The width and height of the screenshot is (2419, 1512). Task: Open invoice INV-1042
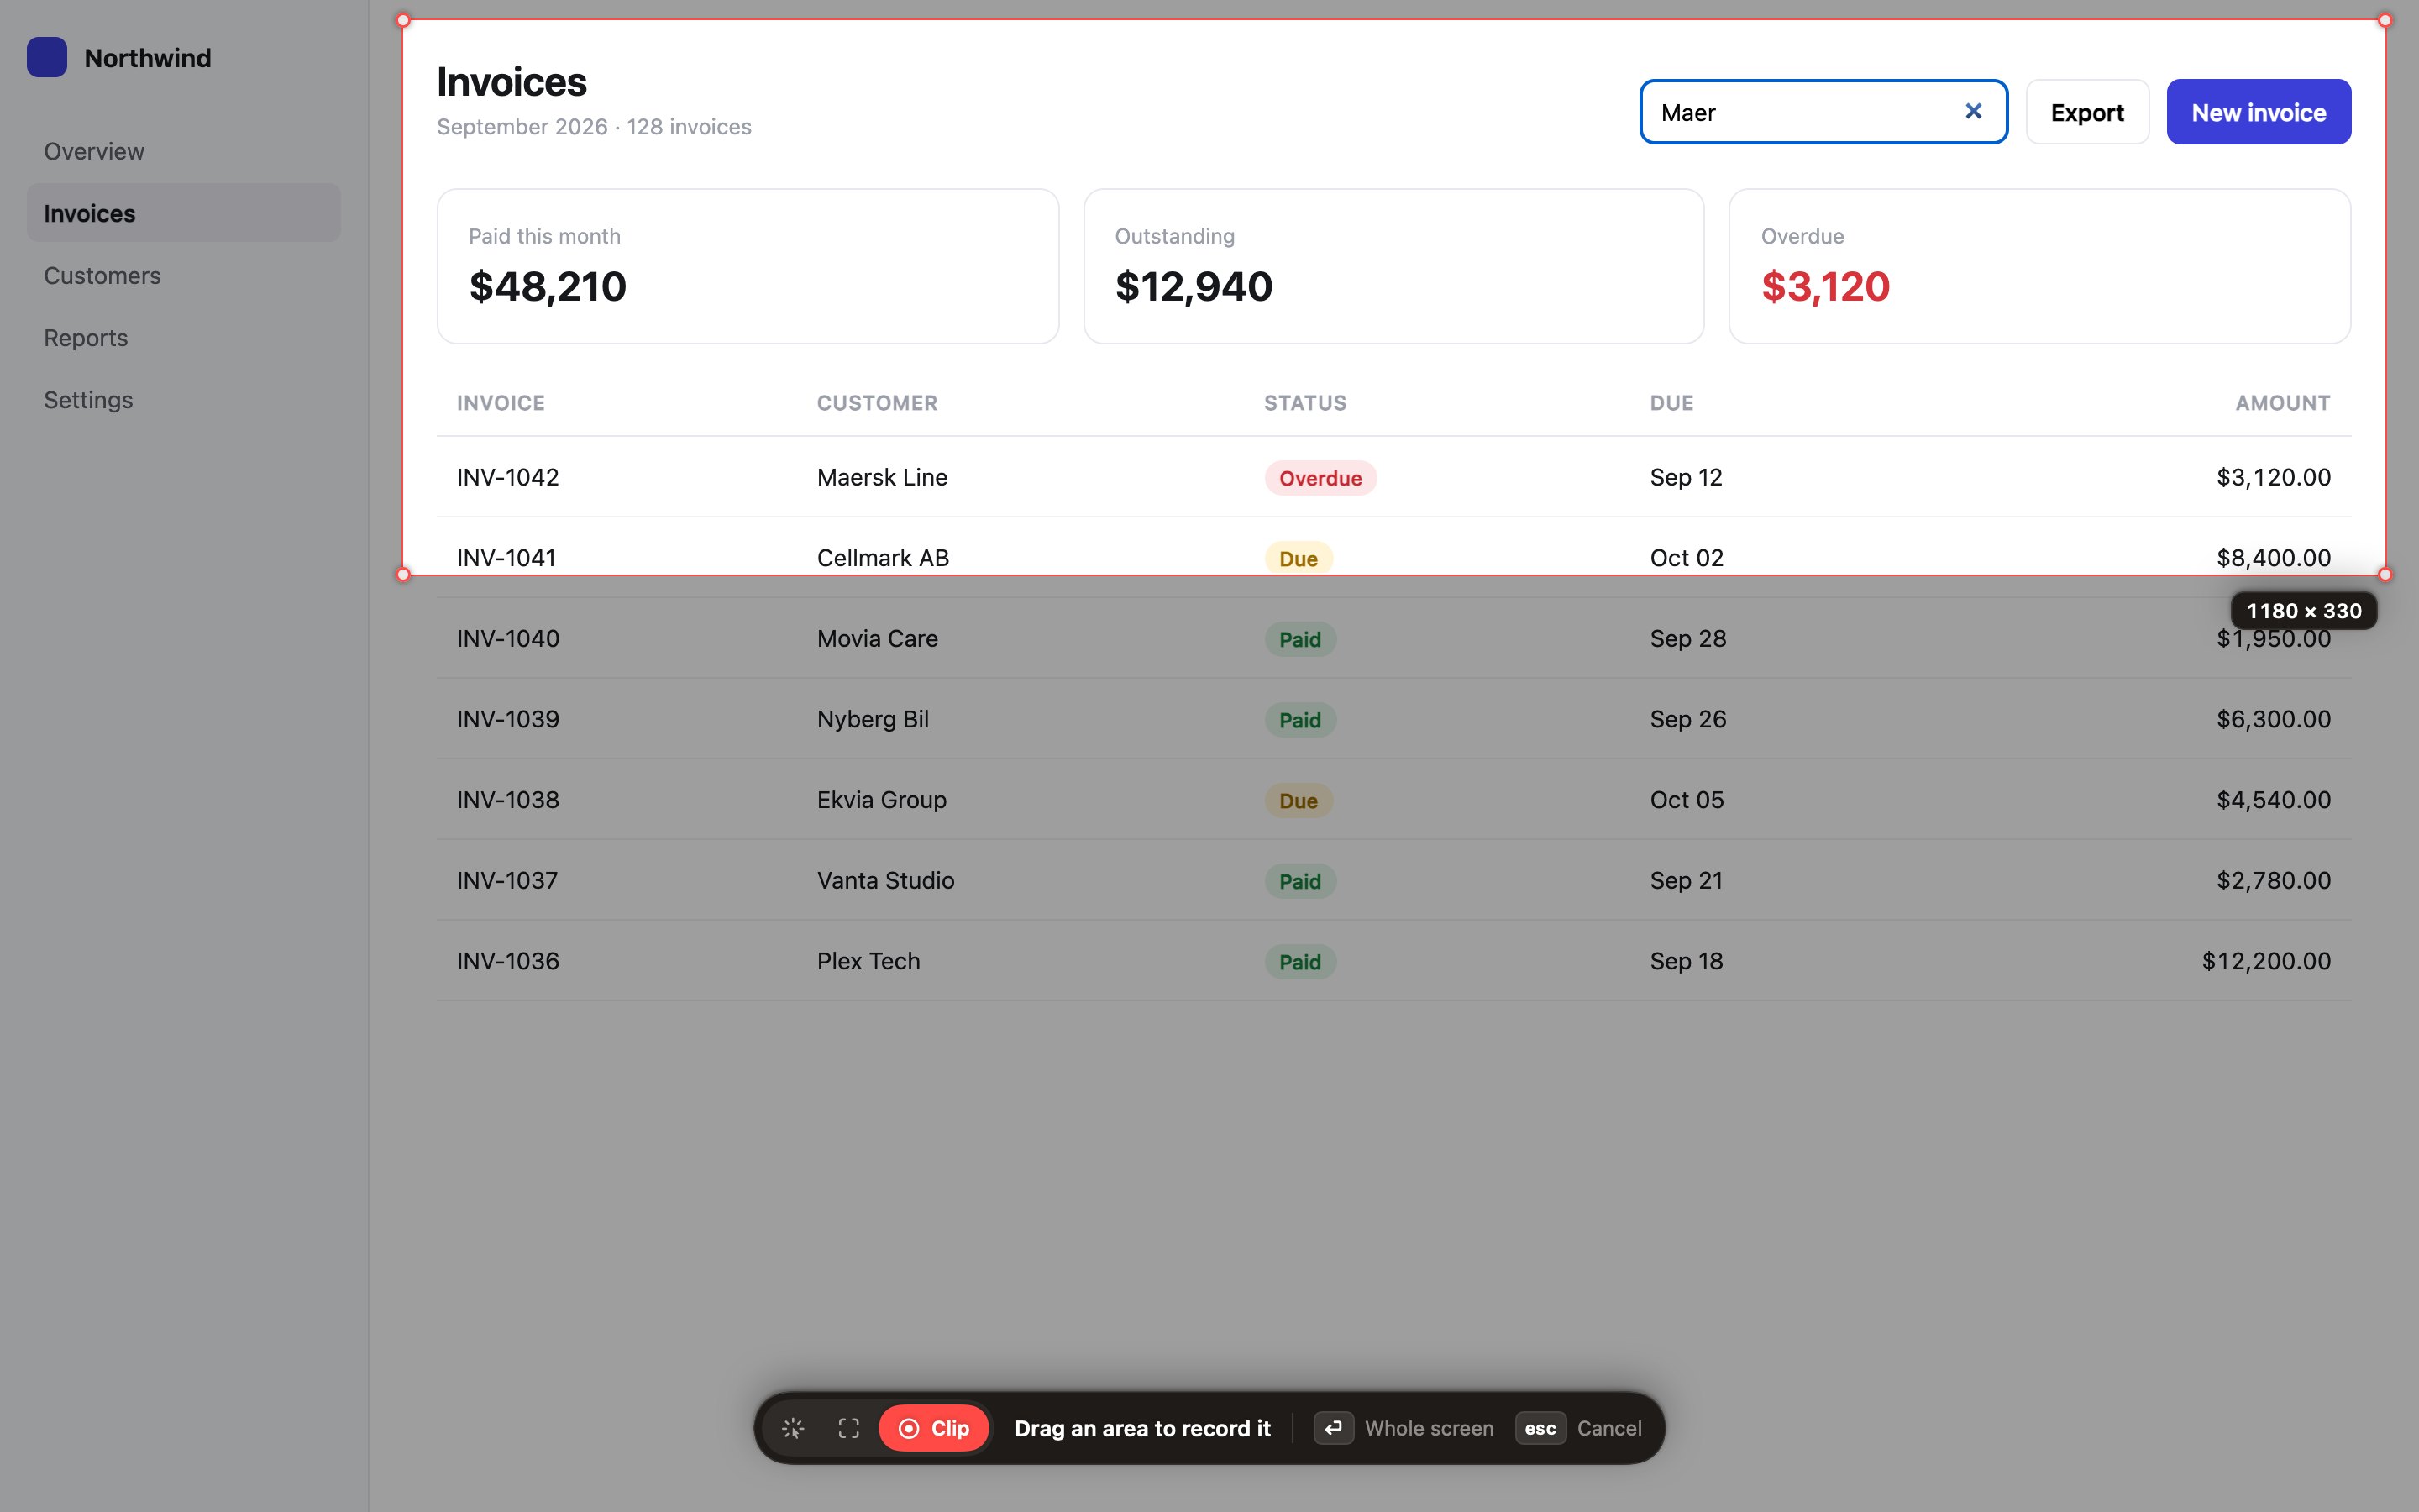508,477
